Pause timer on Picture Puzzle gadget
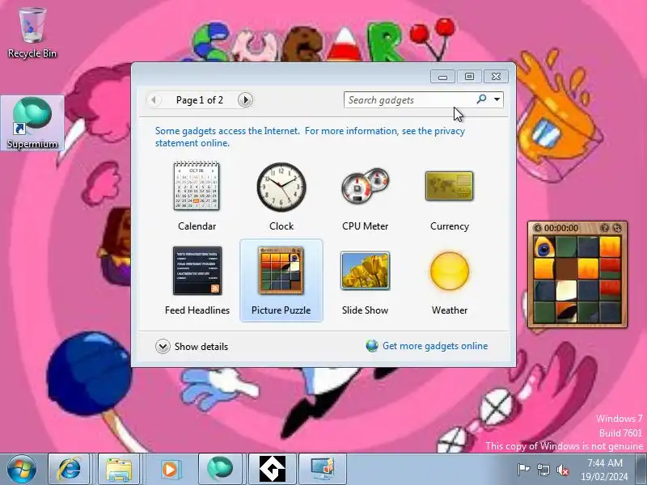The width and height of the screenshot is (647, 485). pos(537,228)
